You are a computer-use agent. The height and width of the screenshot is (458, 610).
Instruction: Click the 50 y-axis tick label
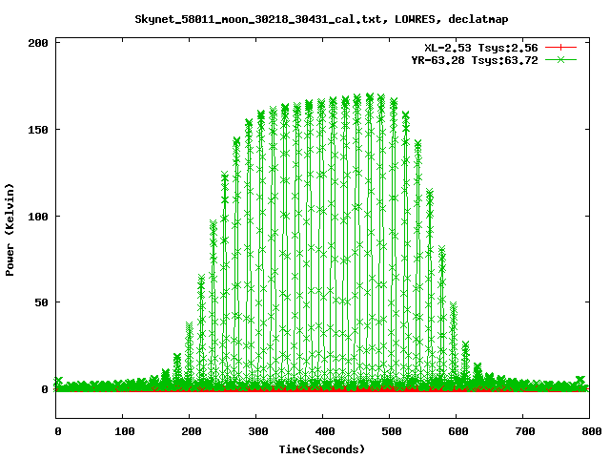(x=41, y=302)
